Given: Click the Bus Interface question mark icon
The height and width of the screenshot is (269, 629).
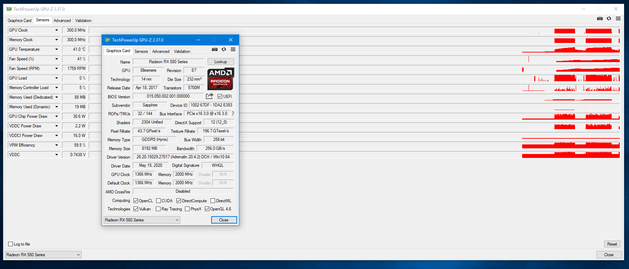Looking at the screenshot, I should (233, 114).
